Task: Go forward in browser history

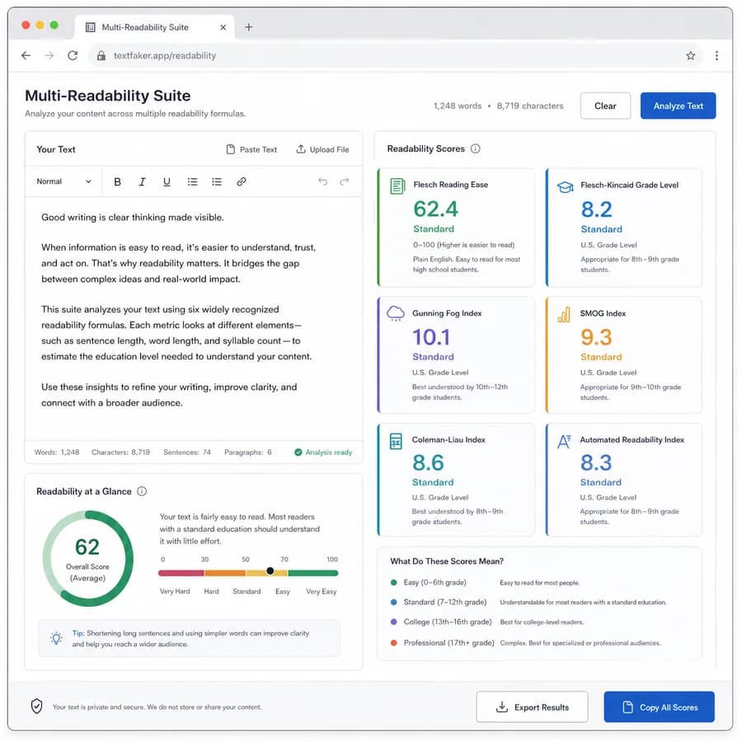Action: (x=49, y=55)
